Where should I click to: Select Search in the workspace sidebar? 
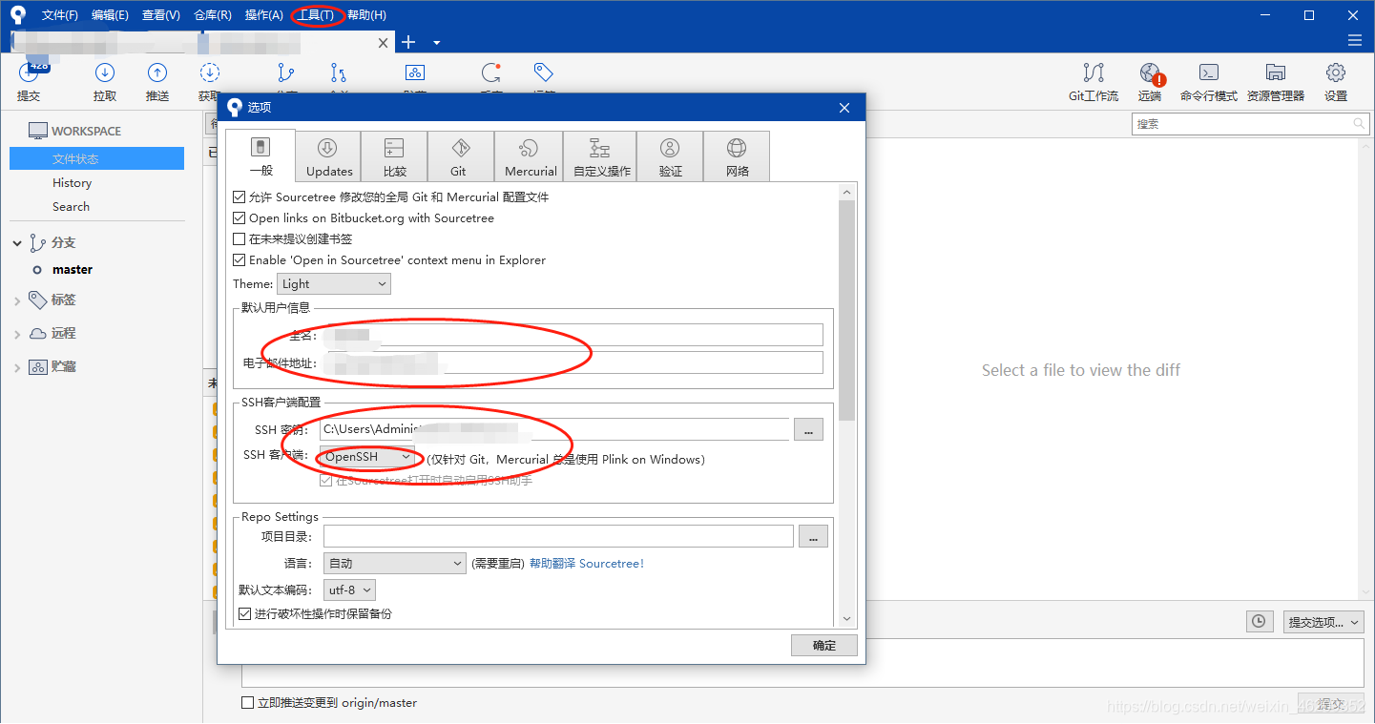(x=72, y=207)
